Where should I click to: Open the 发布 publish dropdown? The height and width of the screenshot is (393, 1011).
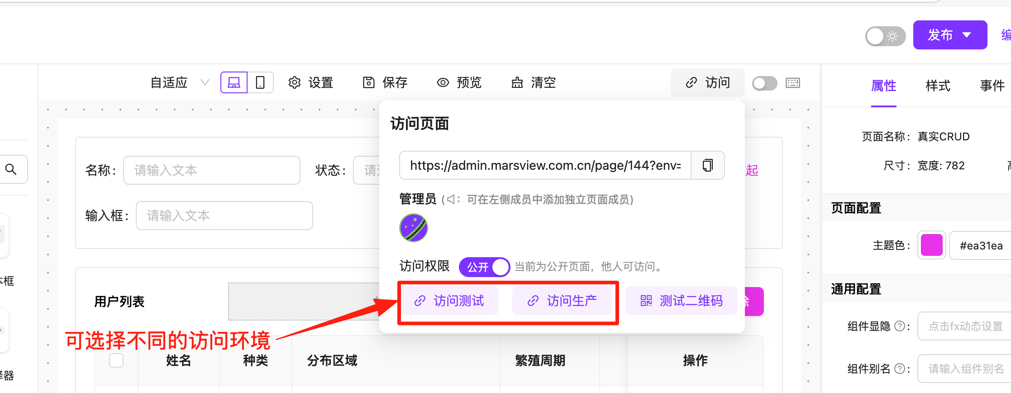coord(950,35)
